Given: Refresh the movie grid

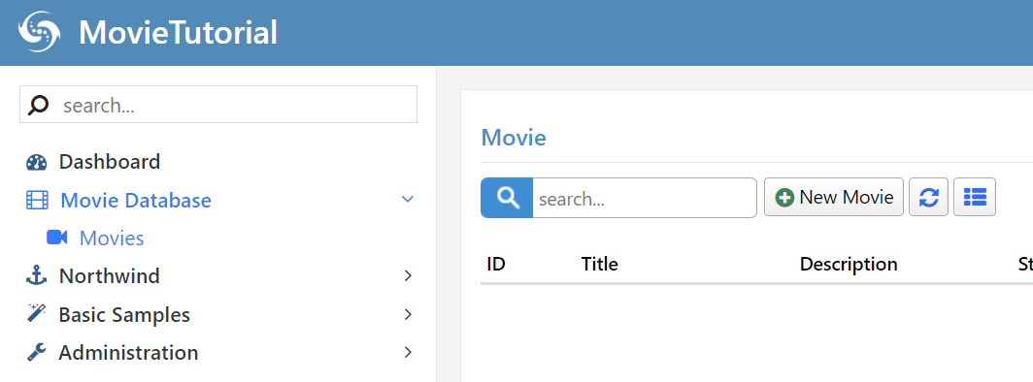Looking at the screenshot, I should coord(929,197).
